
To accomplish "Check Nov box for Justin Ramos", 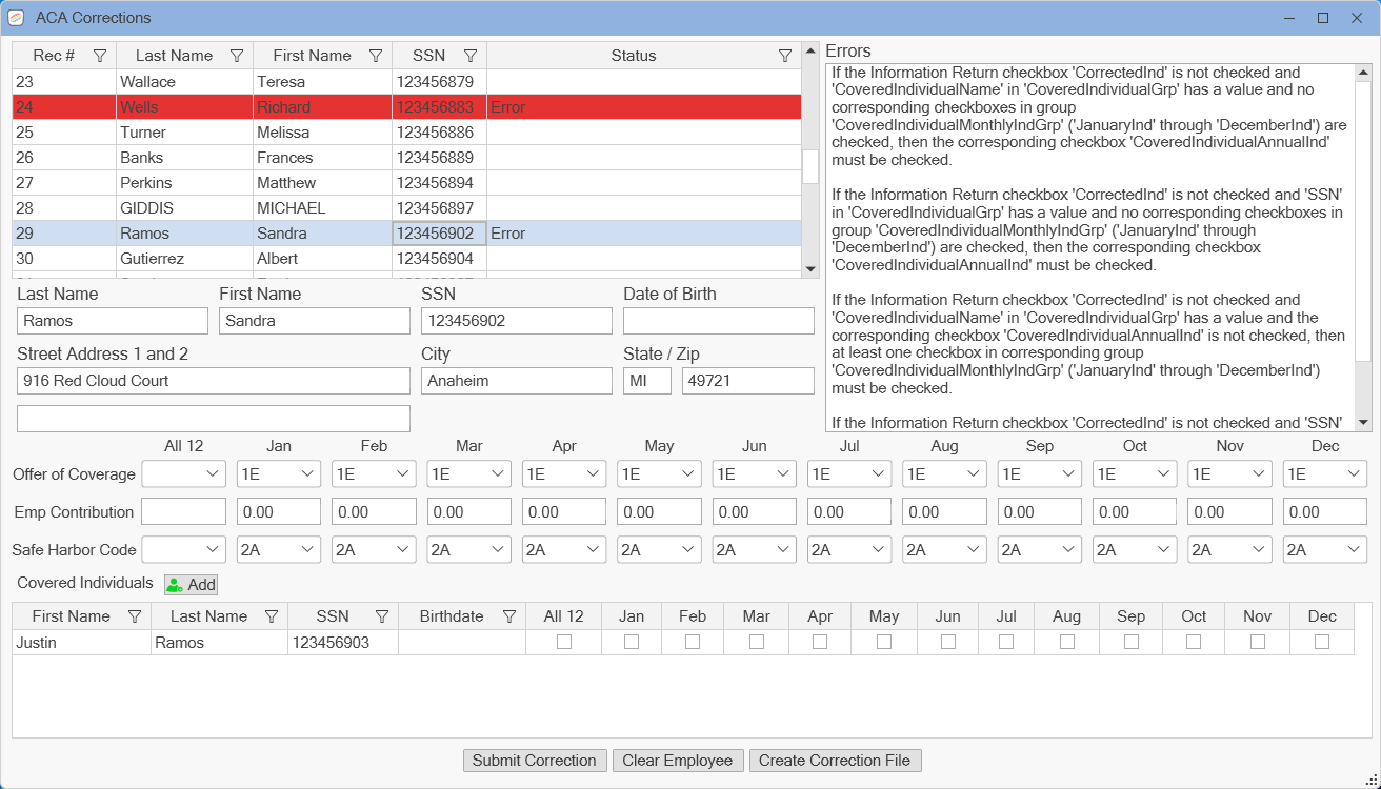I will pyautogui.click(x=1257, y=642).
